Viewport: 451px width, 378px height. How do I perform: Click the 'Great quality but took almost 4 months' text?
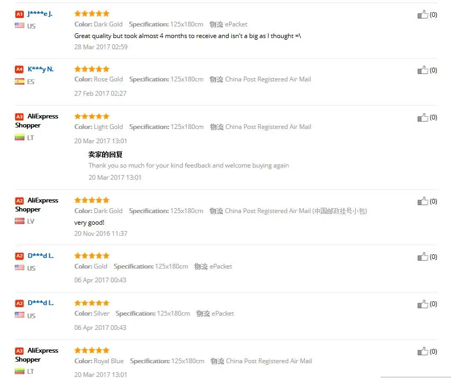tap(187, 36)
